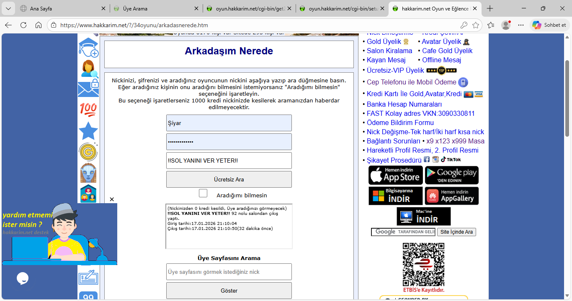The image size is (572, 301).
Task: Open browser Settings and more menu
Action: point(521,25)
